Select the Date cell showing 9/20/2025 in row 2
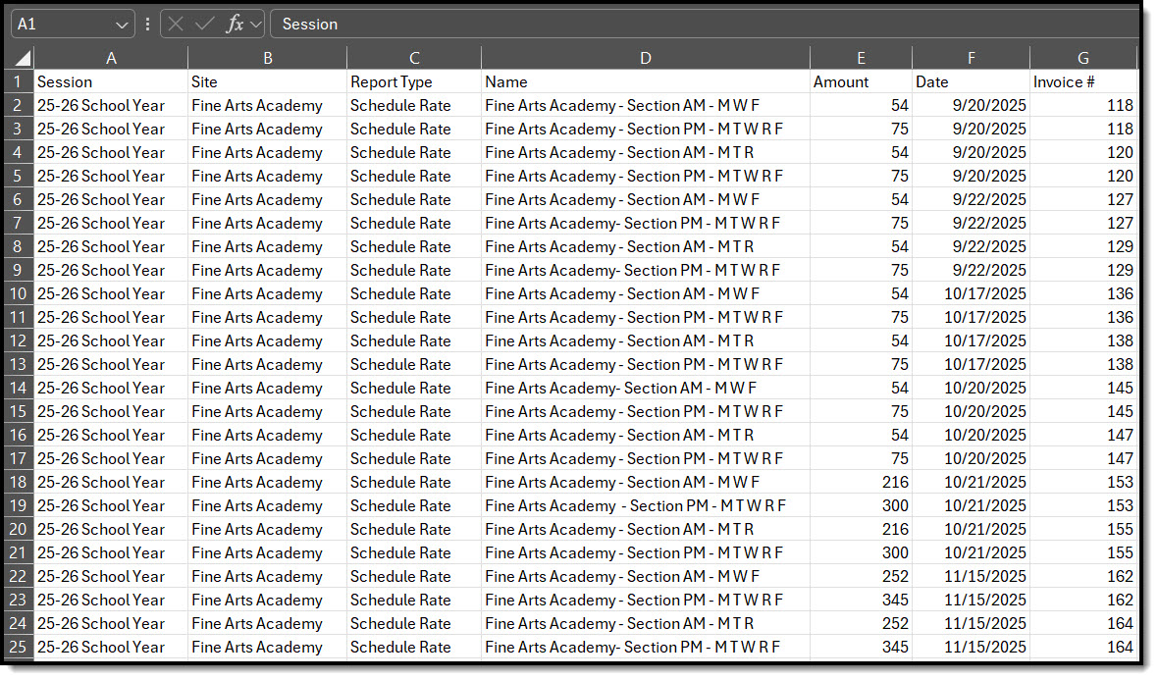The height and width of the screenshot is (680, 1158). click(971, 105)
